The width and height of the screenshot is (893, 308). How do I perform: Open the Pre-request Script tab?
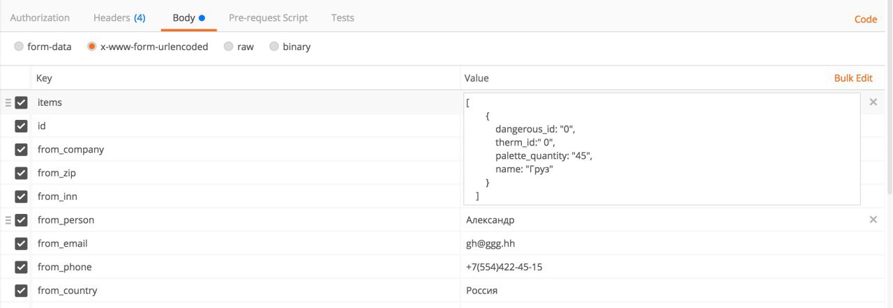click(x=268, y=17)
